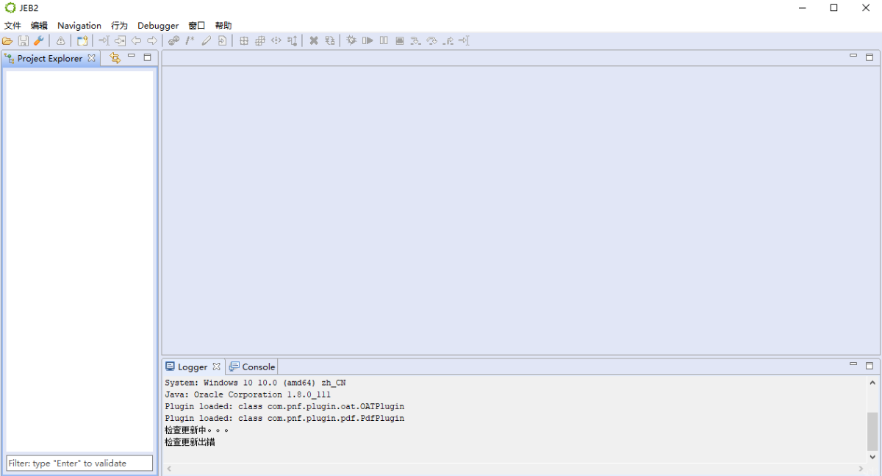Select the Project Explorer tab

coord(50,58)
